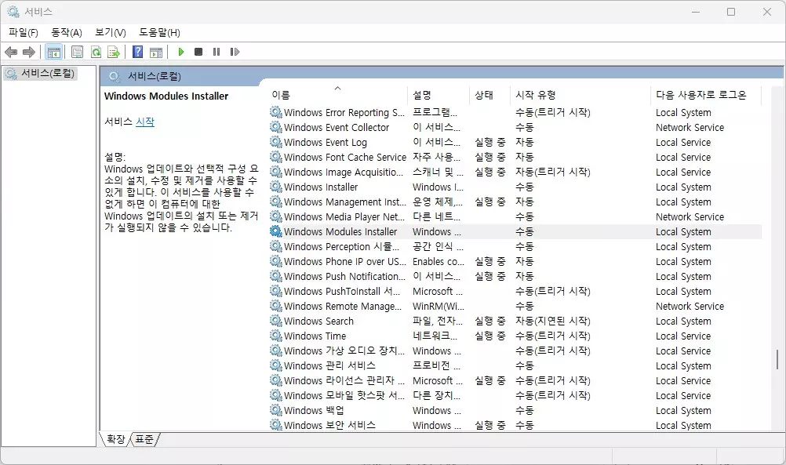Click the 시작 link to start the service

[145, 122]
